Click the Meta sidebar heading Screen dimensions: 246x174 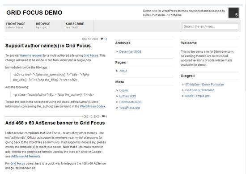click(119, 82)
